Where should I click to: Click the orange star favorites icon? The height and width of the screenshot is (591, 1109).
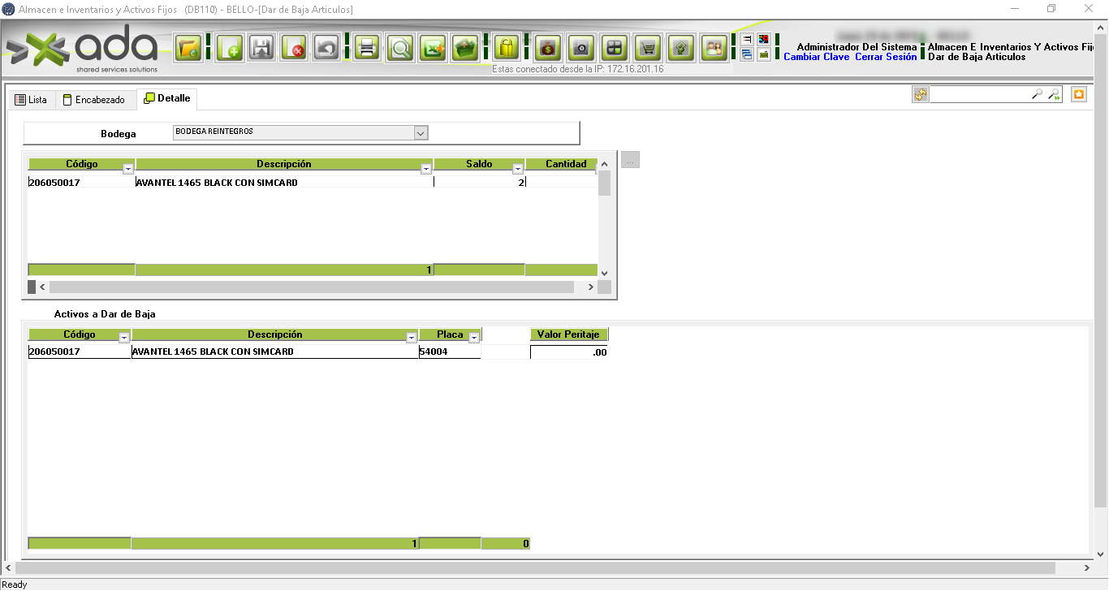[1078, 95]
